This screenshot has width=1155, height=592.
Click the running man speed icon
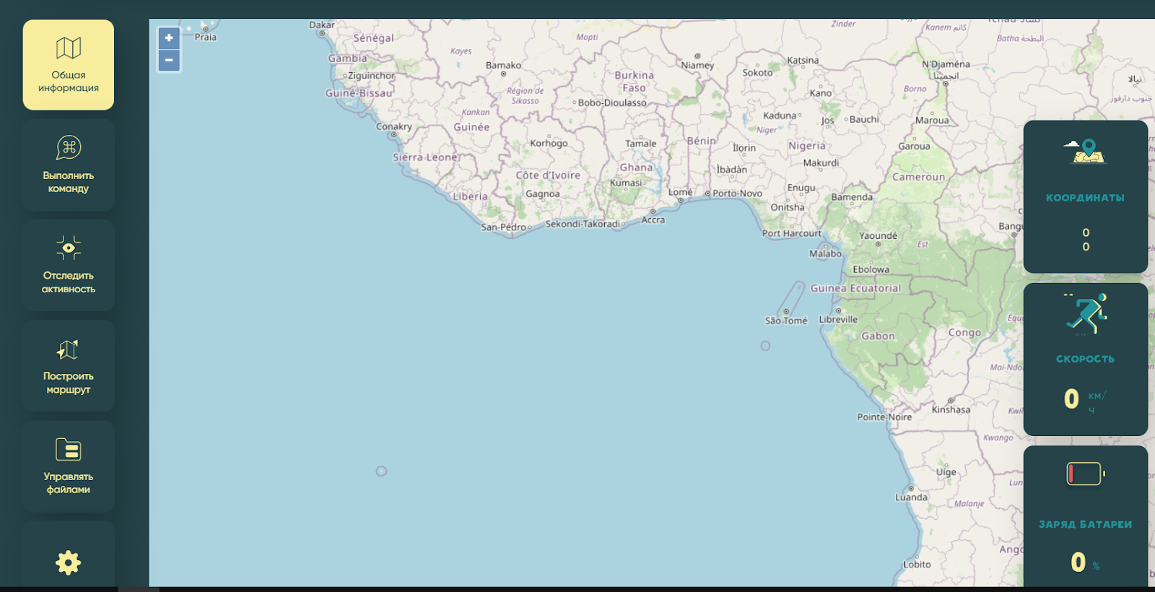coord(1086,314)
